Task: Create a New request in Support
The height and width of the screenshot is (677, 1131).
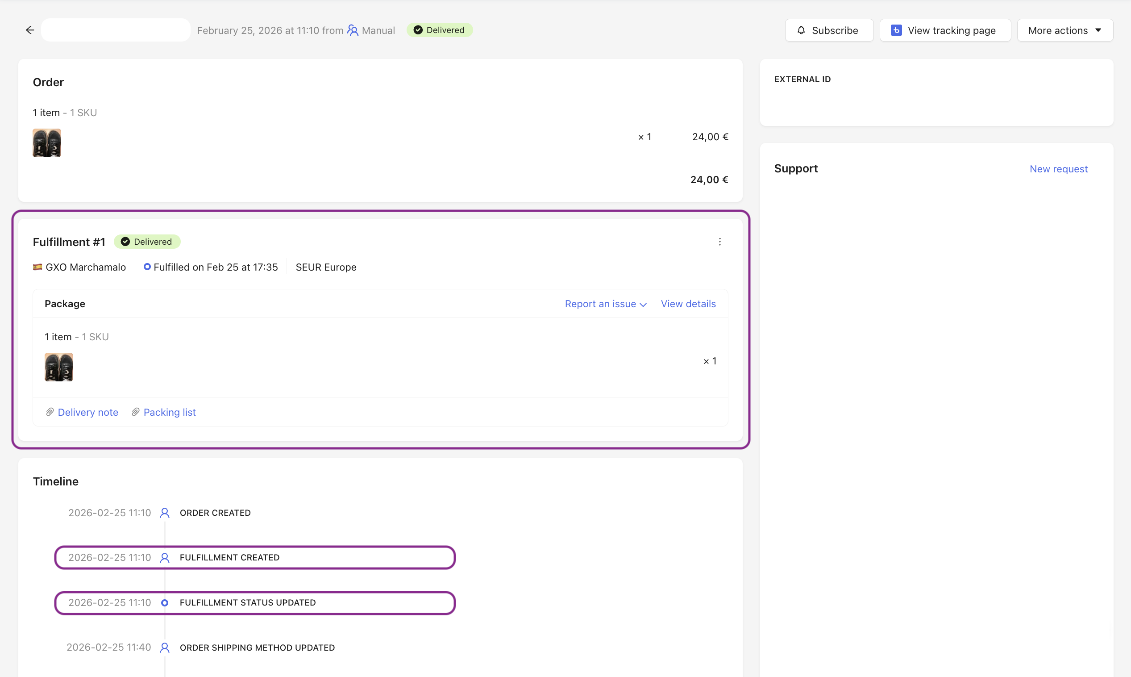Action: tap(1058, 169)
